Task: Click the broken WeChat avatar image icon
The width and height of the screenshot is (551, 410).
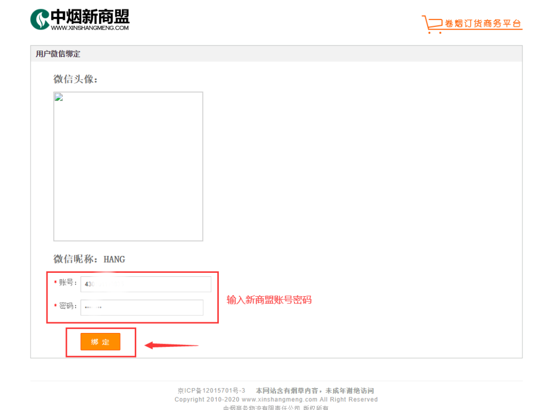Action: 59,97
